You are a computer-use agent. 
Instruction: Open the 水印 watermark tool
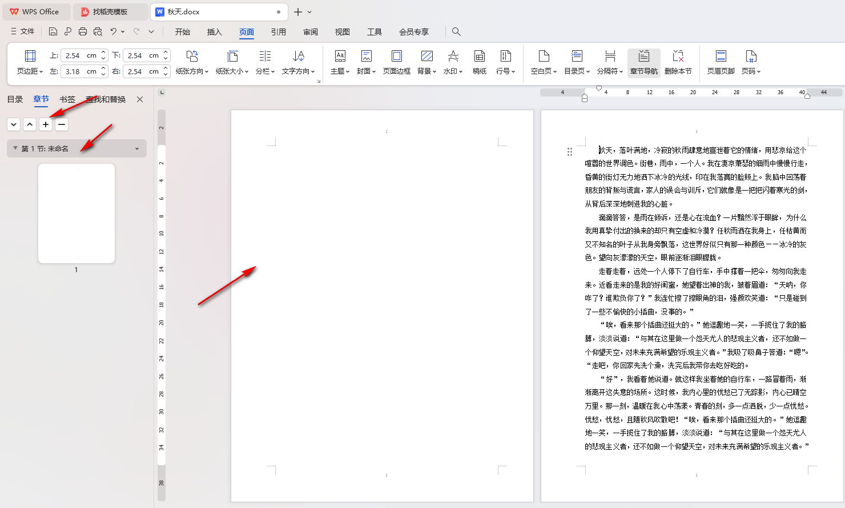(453, 62)
